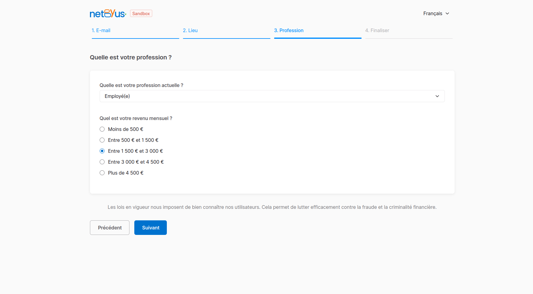Image resolution: width=533 pixels, height=294 pixels.
Task: Click the Plus de 4 500 € label text
Action: pos(126,173)
